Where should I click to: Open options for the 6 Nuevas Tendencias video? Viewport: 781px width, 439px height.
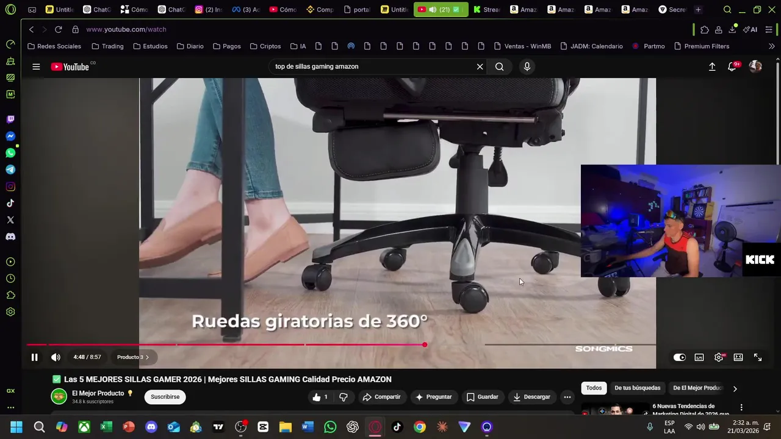(x=741, y=407)
